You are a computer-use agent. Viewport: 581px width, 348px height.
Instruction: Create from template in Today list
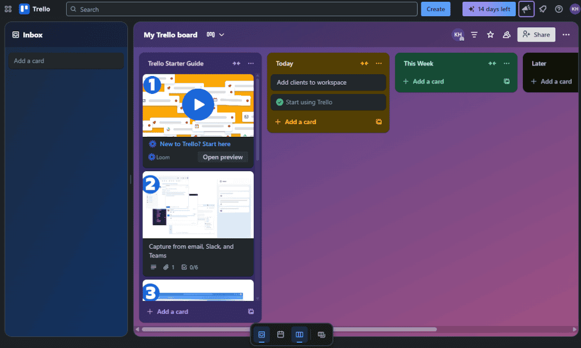[x=379, y=122]
